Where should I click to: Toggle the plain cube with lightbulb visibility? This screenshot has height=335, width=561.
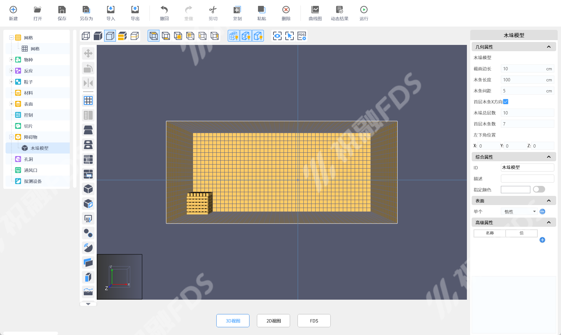coord(258,36)
